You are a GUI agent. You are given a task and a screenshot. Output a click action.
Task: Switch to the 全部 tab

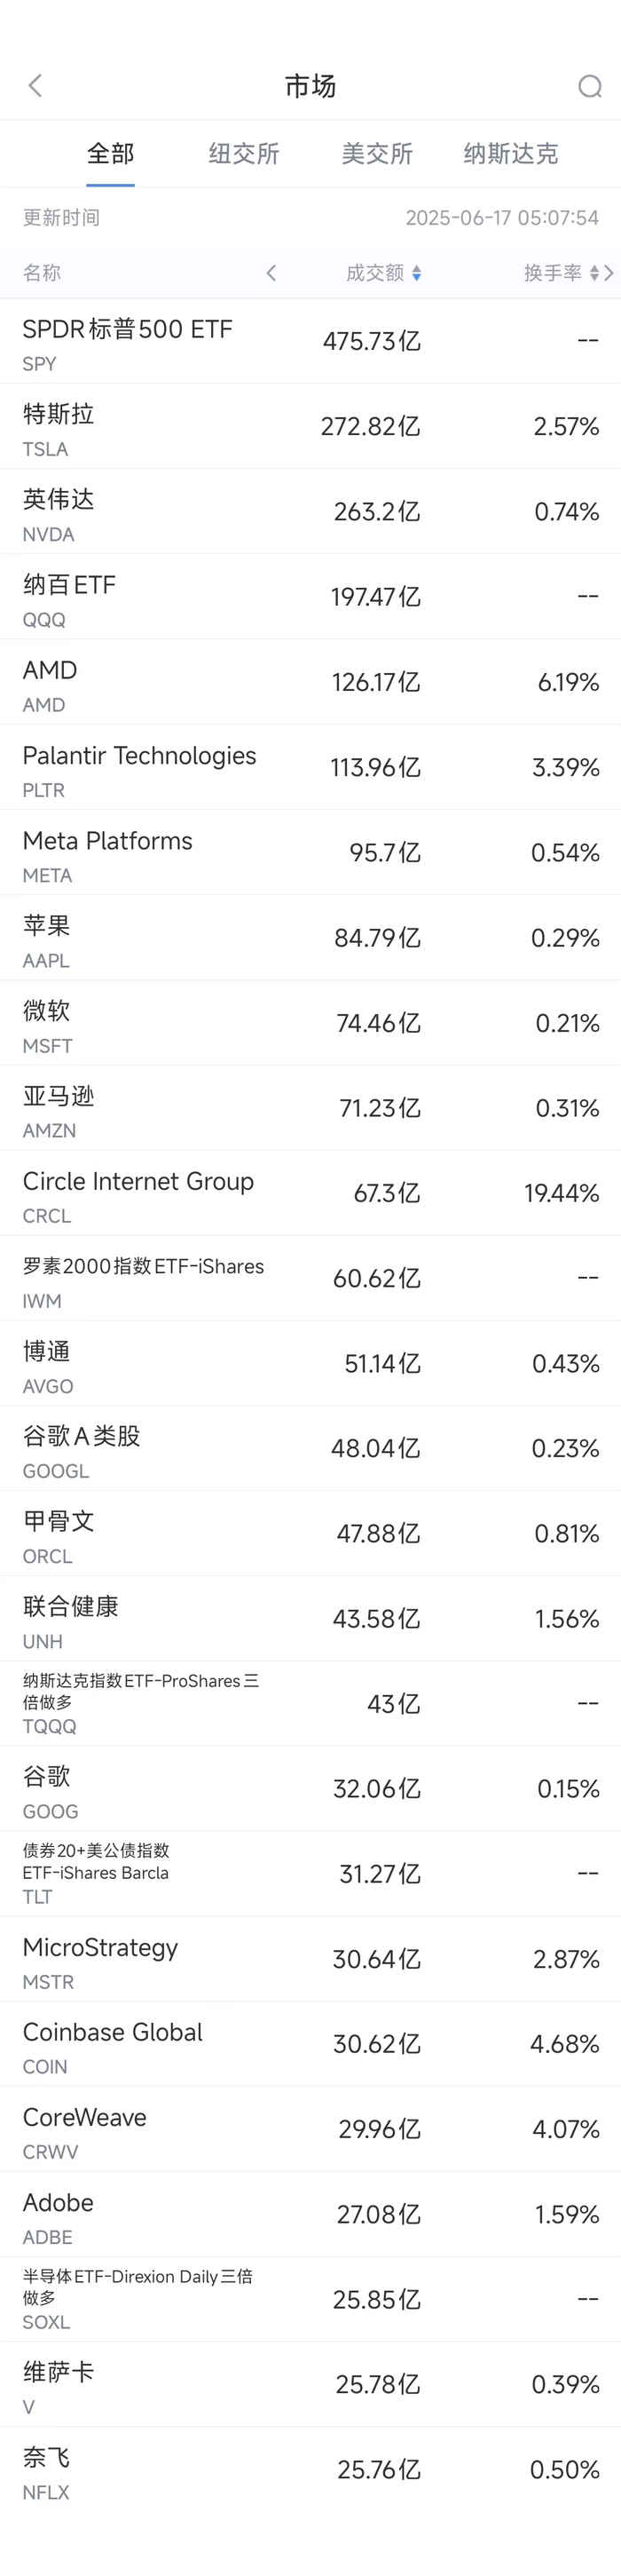110,154
